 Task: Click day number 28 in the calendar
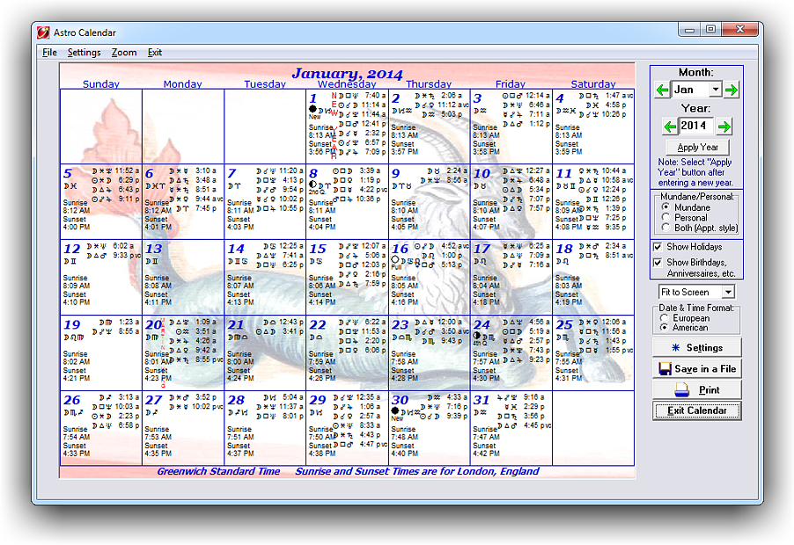pyautogui.click(x=235, y=400)
